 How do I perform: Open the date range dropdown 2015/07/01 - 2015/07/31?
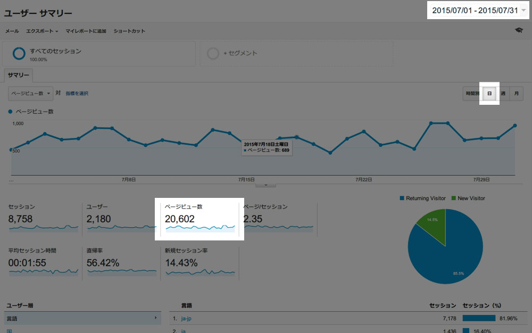tap(478, 10)
